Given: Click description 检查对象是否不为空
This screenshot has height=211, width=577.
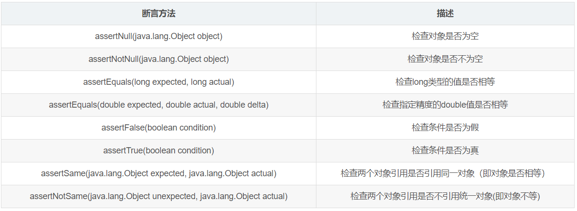Looking at the screenshot, I should (445, 59).
